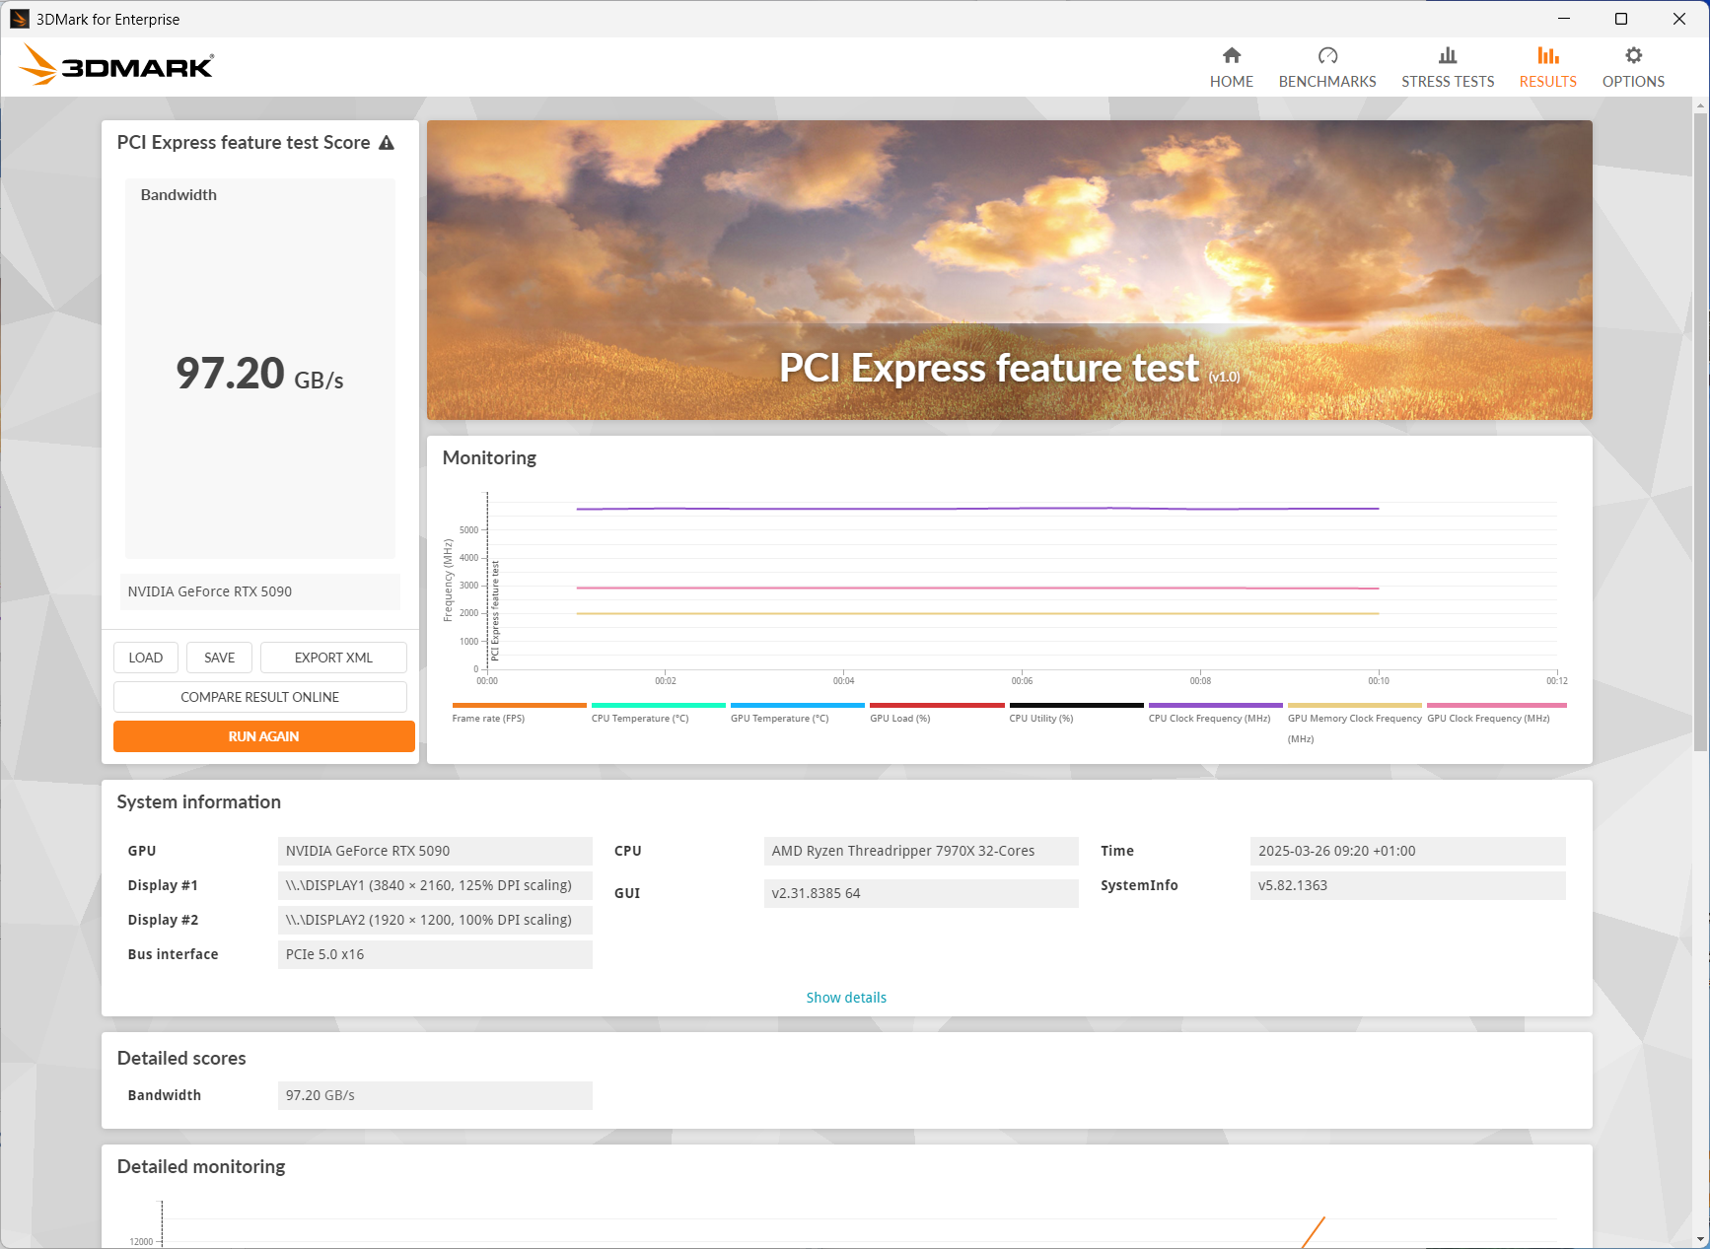Select RESULTS tab label

1548,82
